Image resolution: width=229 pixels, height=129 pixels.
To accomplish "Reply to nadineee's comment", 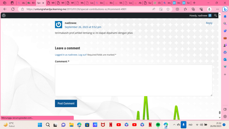I will tap(209, 23).
